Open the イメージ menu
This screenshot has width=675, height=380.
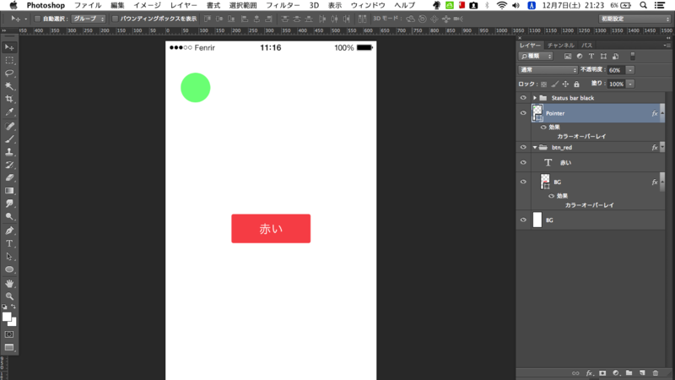pyautogui.click(x=147, y=5)
